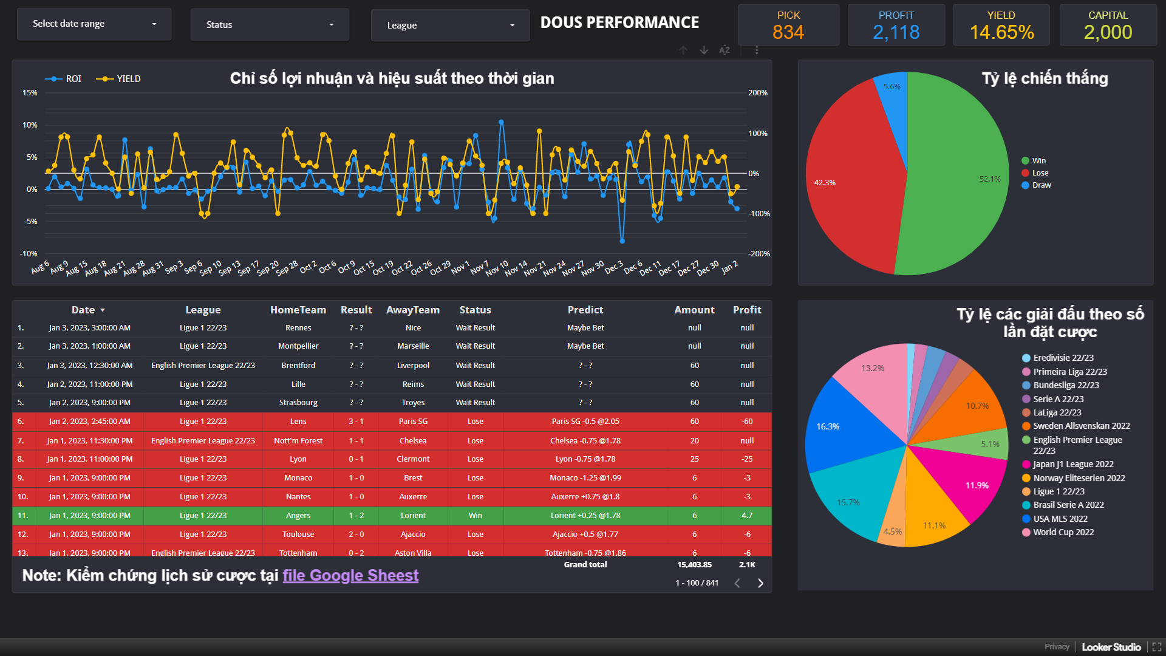Click the drill down arrow icon
Image resolution: width=1166 pixels, height=656 pixels.
click(704, 50)
